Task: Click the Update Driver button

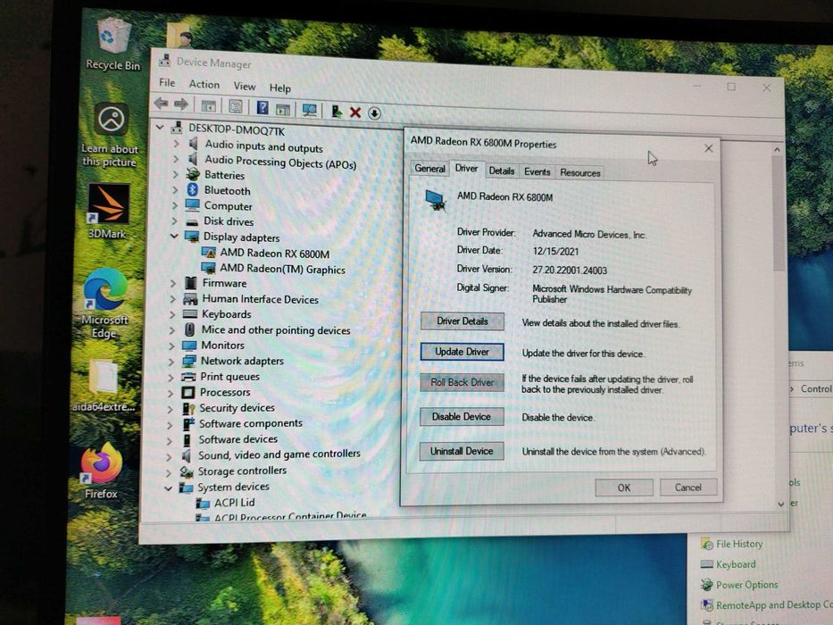Action: (462, 351)
